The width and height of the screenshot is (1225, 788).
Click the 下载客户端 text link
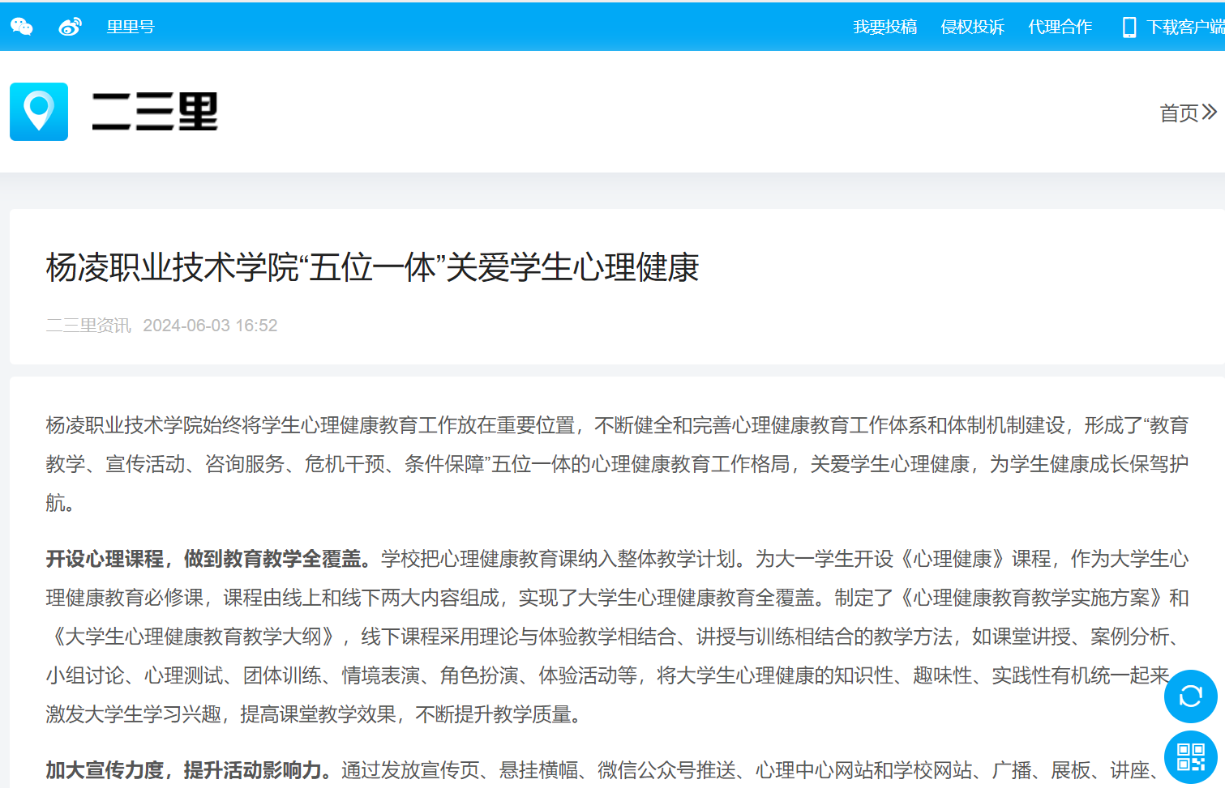tap(1184, 27)
